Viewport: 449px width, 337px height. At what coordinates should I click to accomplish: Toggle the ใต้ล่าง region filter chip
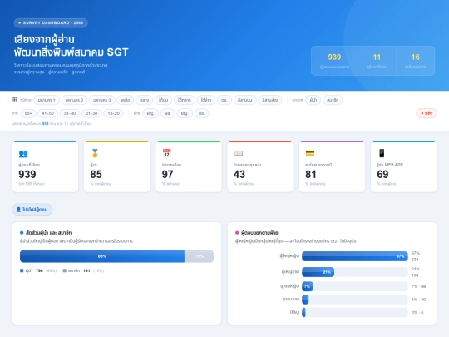tap(206, 100)
